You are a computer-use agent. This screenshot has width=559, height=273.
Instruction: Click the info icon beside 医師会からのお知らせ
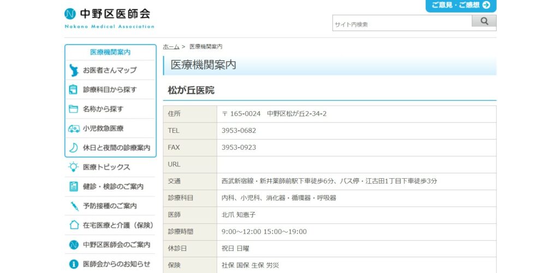pos(74,264)
